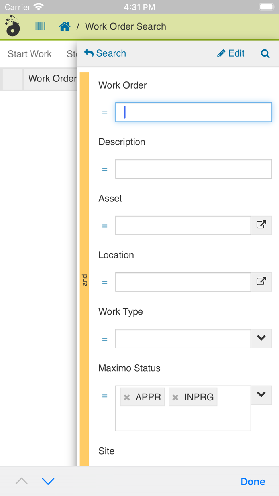Tap the back arrow next to Search

88,53
